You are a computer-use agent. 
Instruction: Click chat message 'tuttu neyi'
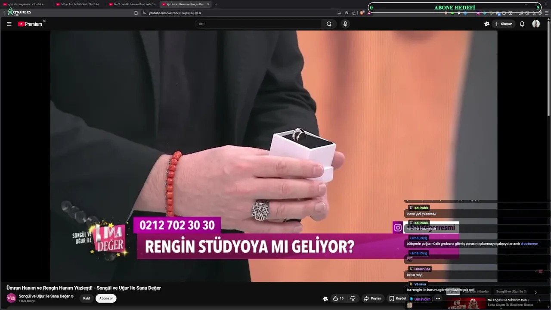415,275
